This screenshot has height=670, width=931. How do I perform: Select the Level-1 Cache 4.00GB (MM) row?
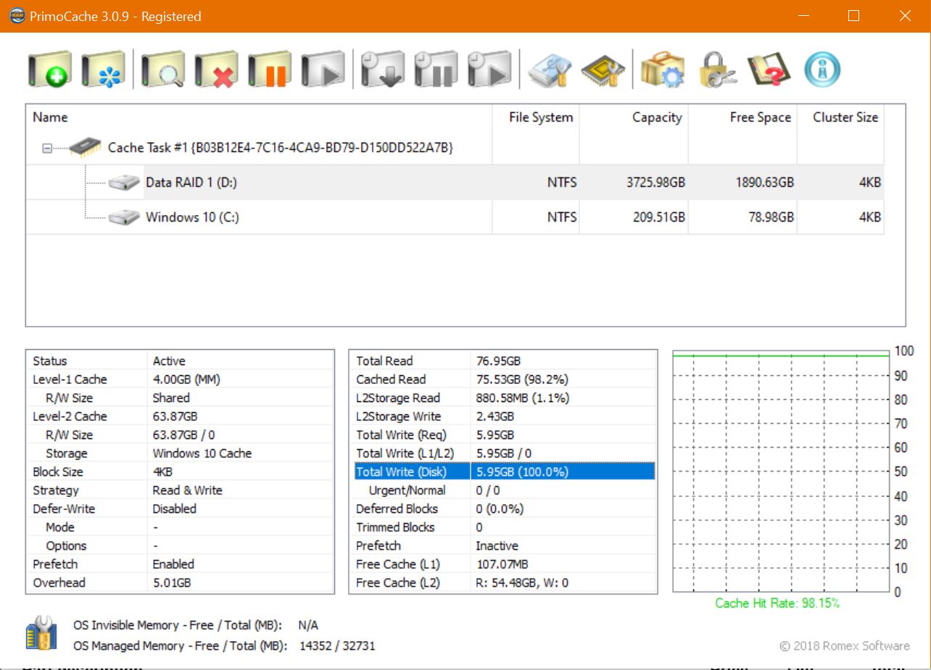pyautogui.click(x=181, y=380)
